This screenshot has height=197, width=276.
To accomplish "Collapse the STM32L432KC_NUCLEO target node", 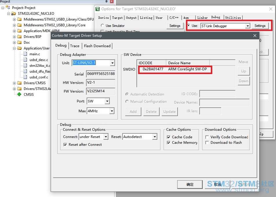I will pyautogui.click(x=8, y=14).
